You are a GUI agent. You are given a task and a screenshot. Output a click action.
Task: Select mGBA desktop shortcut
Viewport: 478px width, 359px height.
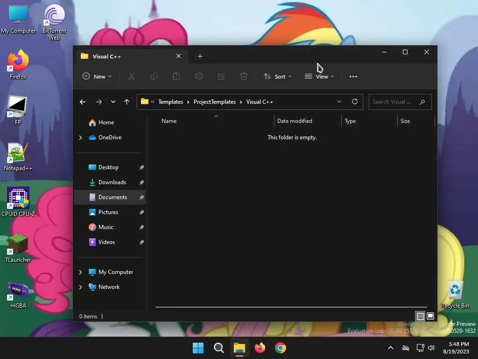click(x=18, y=295)
